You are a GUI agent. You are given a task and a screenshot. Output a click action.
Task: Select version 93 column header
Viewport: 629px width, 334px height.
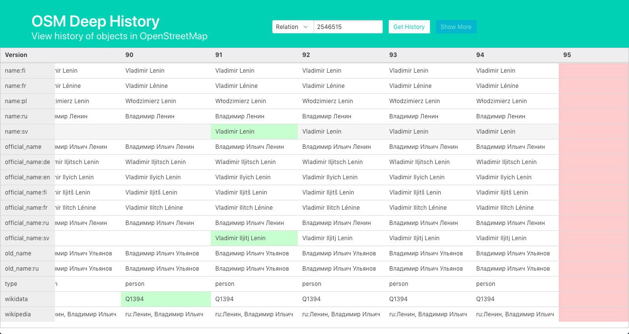pyautogui.click(x=393, y=55)
